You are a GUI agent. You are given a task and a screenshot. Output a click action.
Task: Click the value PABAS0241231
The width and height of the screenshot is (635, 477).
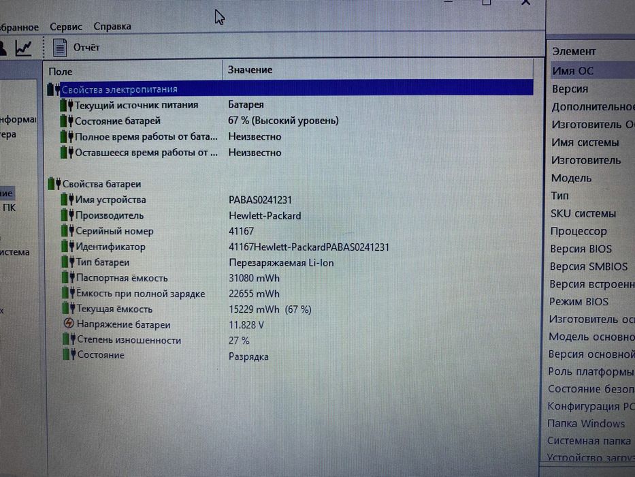point(260,200)
